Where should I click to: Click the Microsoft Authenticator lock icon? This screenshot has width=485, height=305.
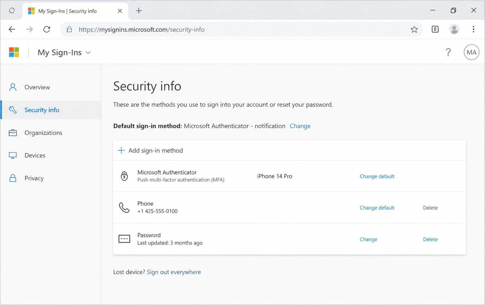point(124,176)
